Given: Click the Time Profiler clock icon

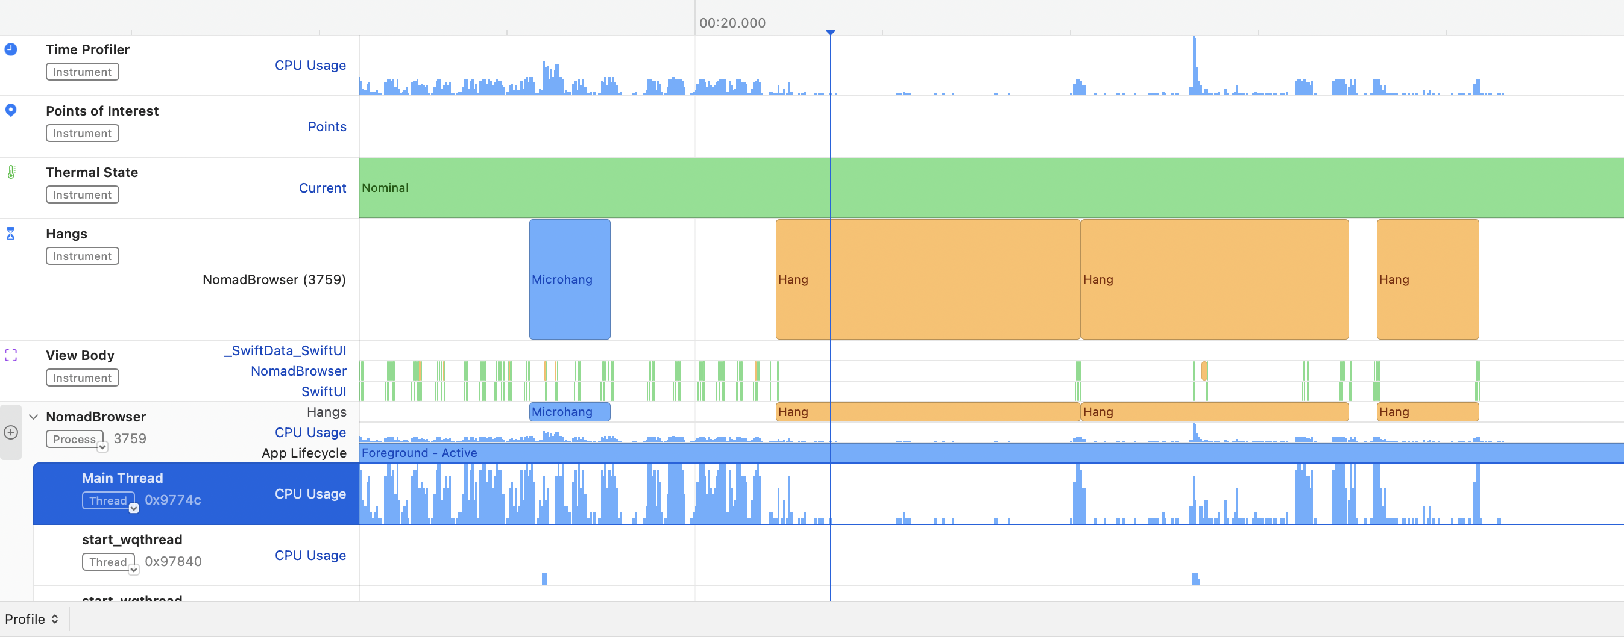Looking at the screenshot, I should tap(11, 49).
